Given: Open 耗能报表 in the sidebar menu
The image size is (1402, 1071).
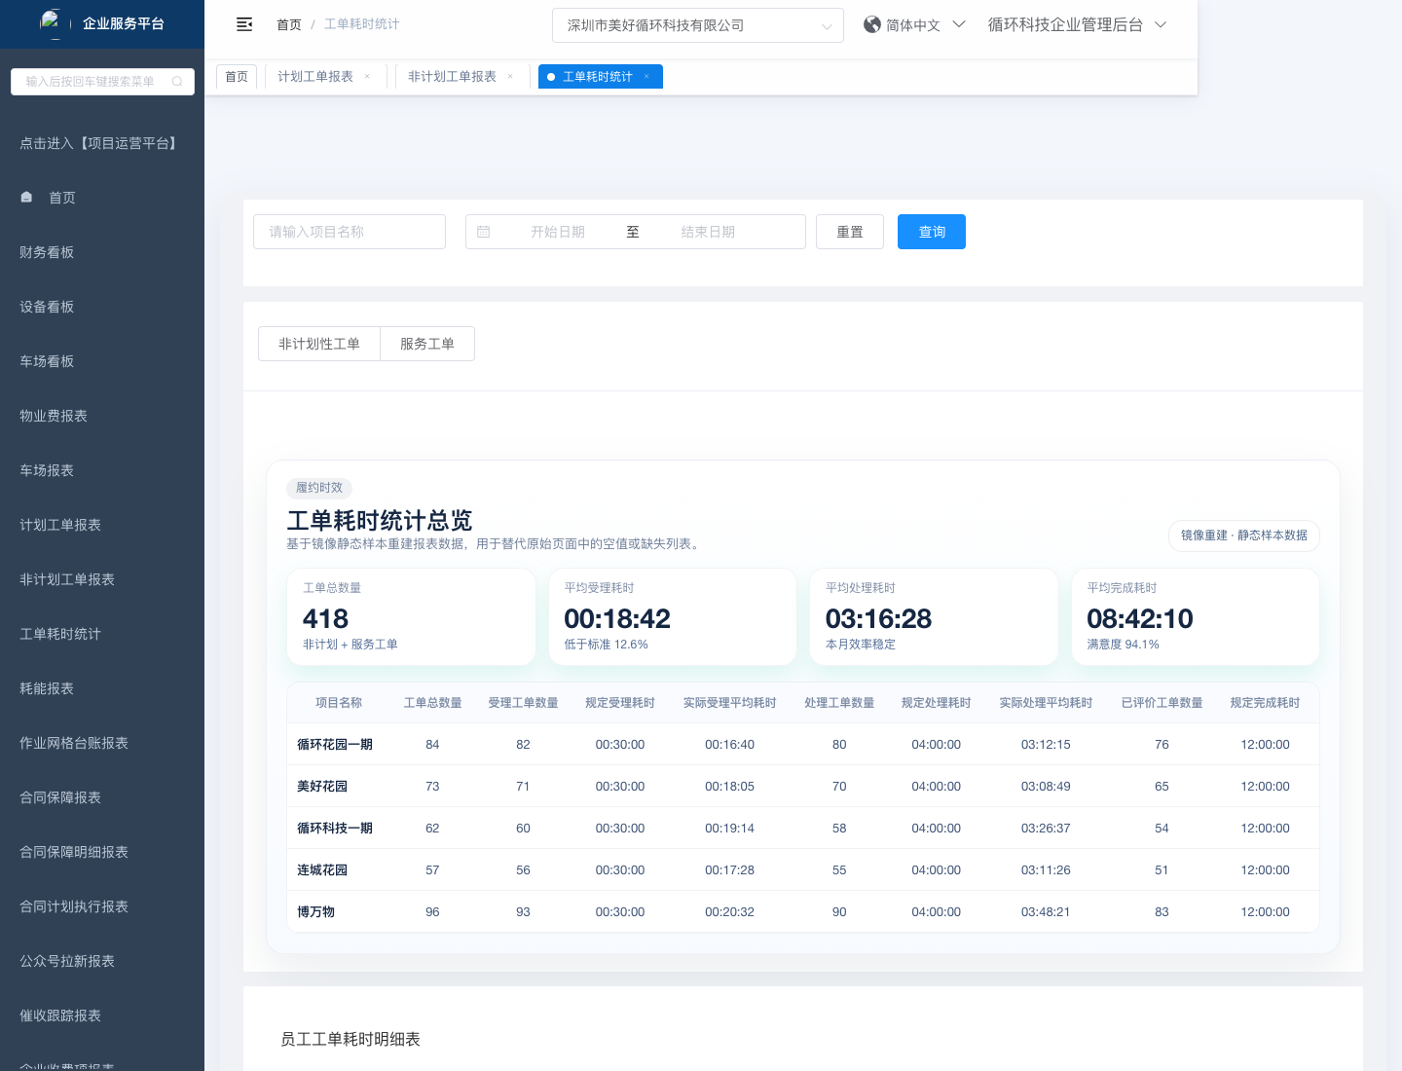Looking at the screenshot, I should point(47,688).
